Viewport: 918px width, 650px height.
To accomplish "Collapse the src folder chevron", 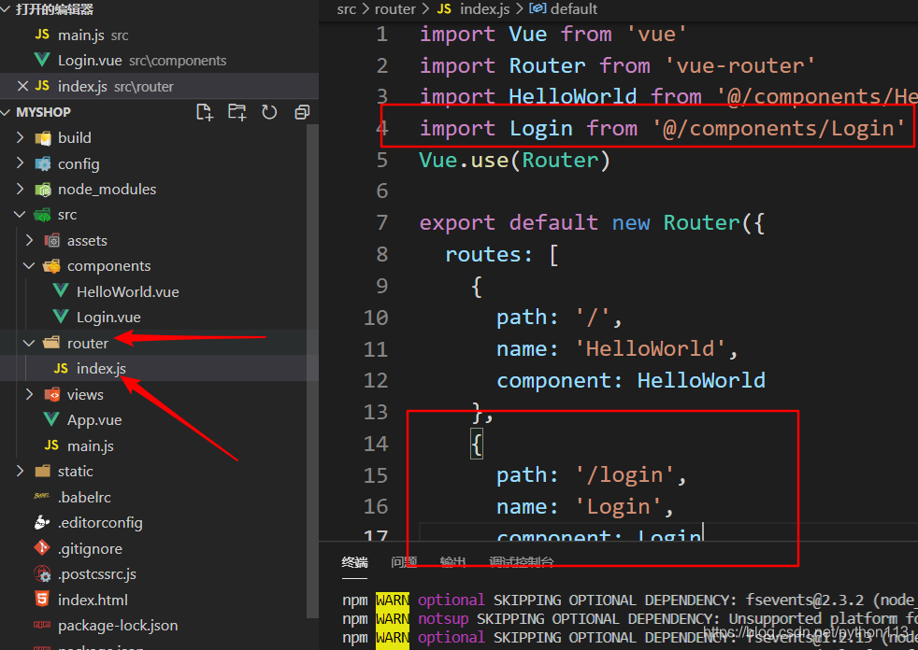I will (x=20, y=215).
